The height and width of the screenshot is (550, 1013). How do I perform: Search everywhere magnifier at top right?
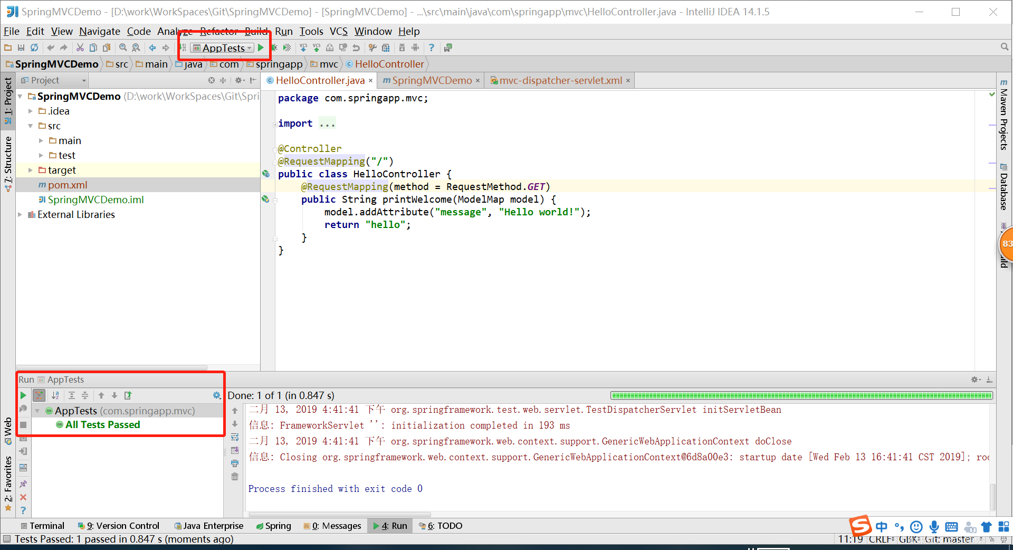[x=1005, y=47]
